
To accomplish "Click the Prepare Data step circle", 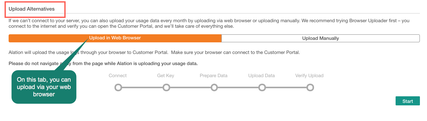I will coord(214,87).
